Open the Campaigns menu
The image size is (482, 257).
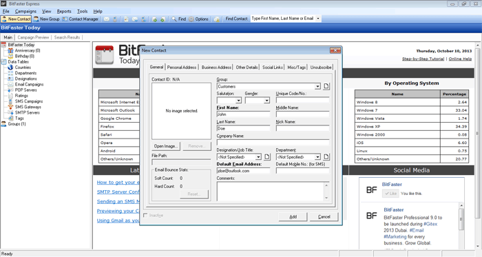click(x=25, y=12)
